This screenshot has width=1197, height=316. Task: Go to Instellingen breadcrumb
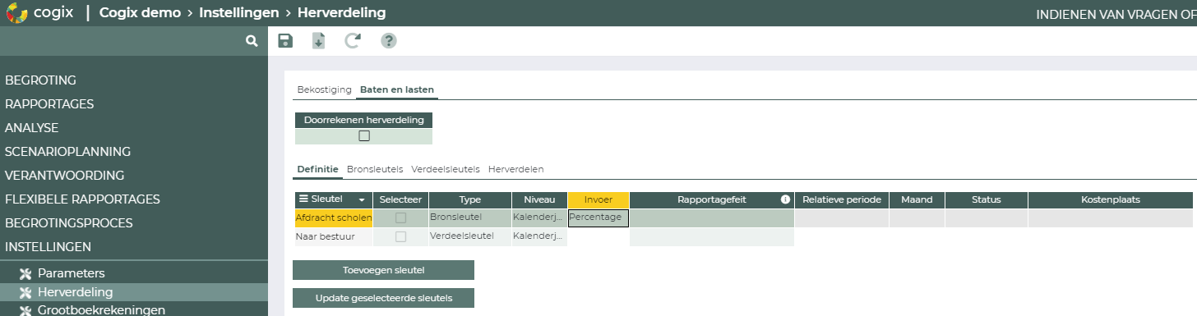click(238, 13)
